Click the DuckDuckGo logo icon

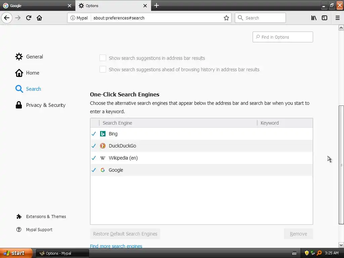coord(103,146)
